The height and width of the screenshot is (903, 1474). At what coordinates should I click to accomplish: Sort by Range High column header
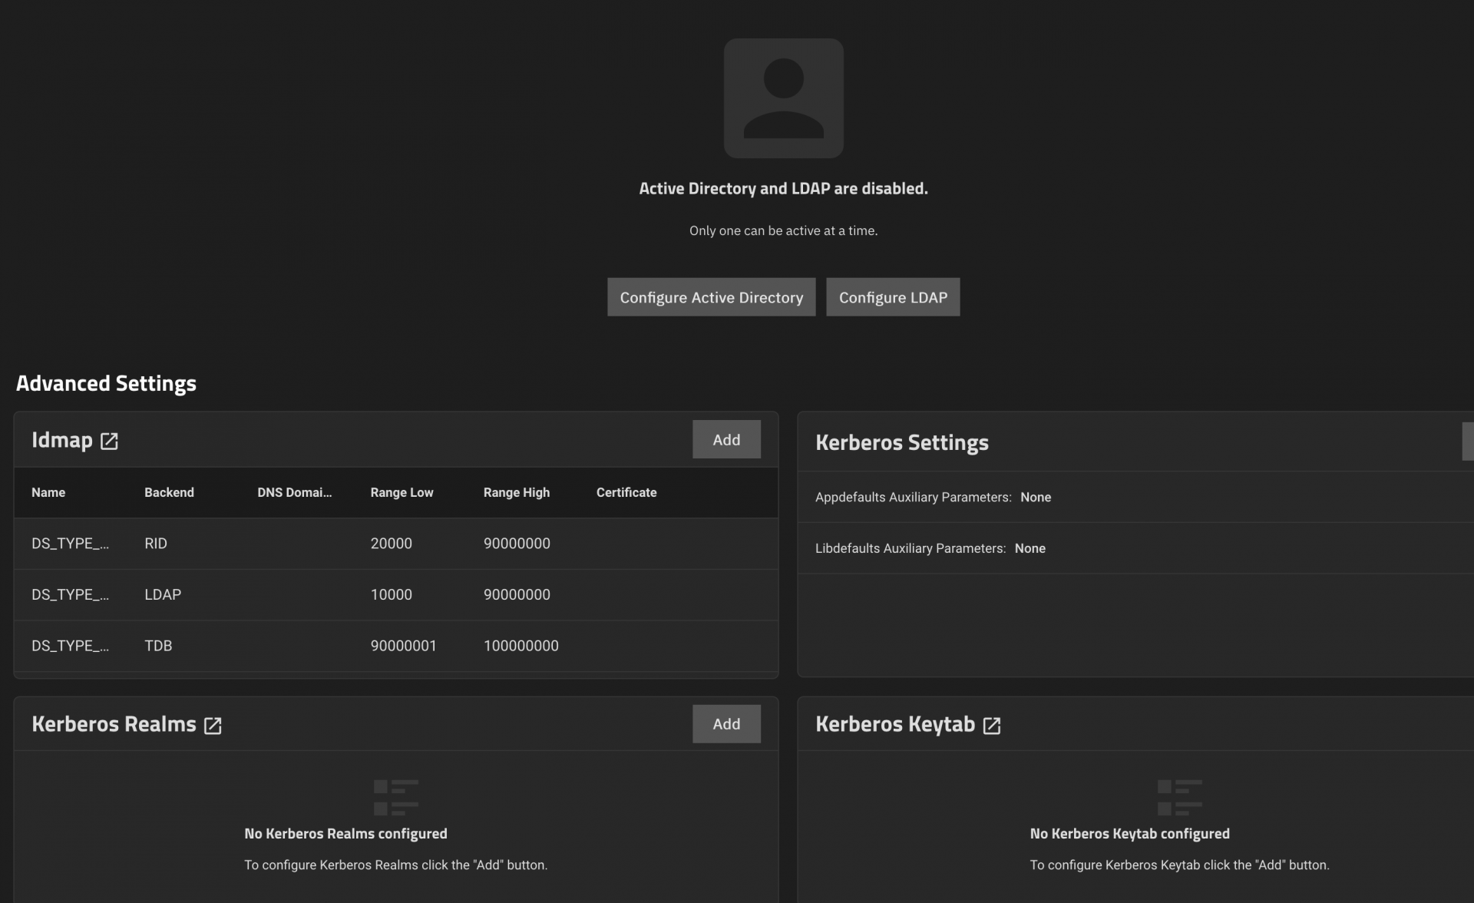pos(516,492)
